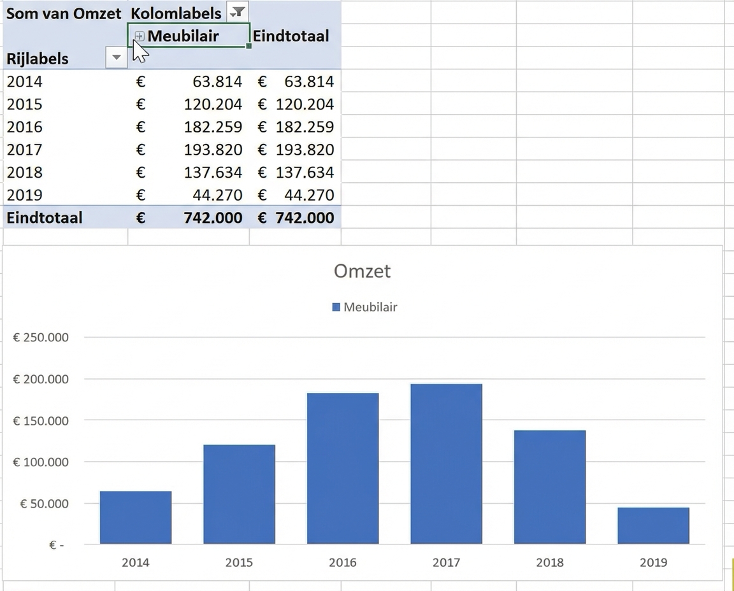
Task: Select the 2015 row label cell
Action: pos(25,104)
